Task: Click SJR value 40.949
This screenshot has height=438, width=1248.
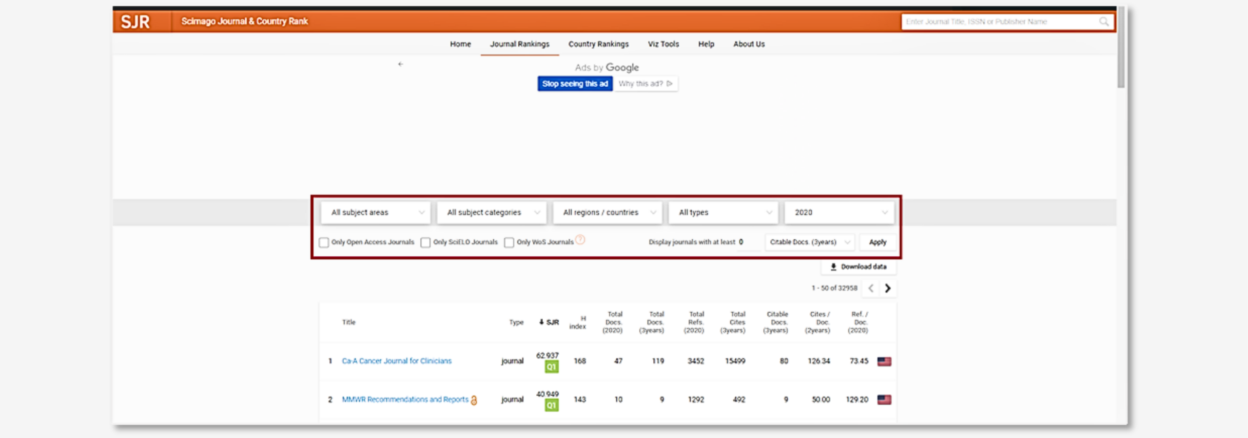Action: [547, 394]
